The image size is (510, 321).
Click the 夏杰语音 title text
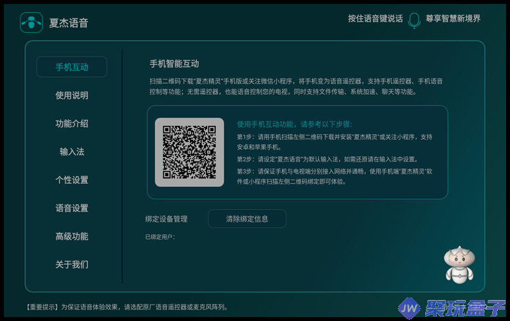69,23
